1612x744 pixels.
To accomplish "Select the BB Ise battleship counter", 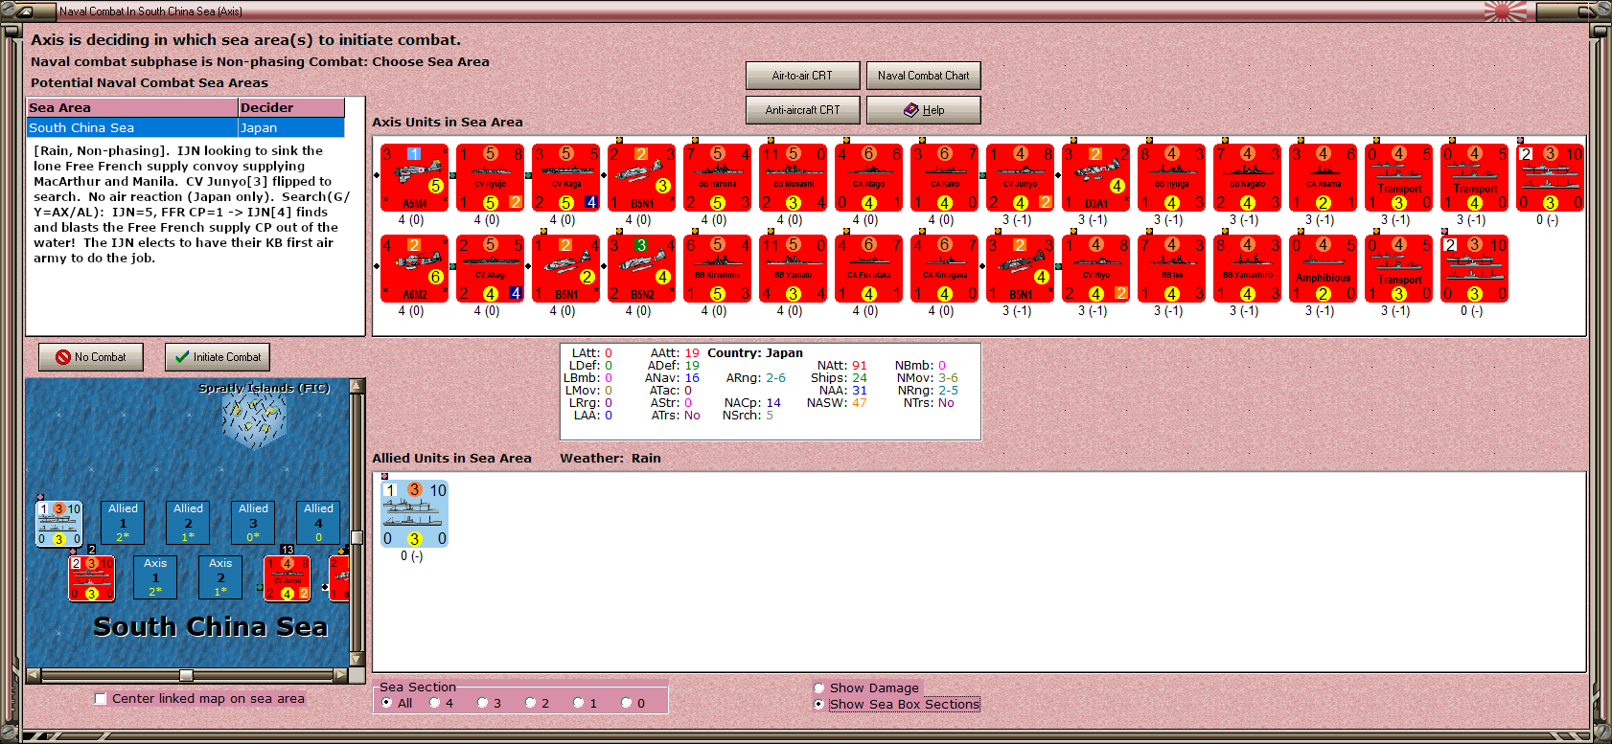I will (x=1172, y=268).
